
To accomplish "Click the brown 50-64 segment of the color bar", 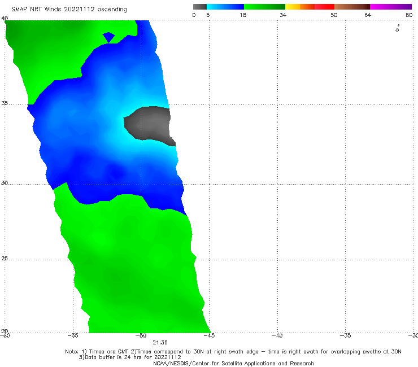I will coord(352,7).
